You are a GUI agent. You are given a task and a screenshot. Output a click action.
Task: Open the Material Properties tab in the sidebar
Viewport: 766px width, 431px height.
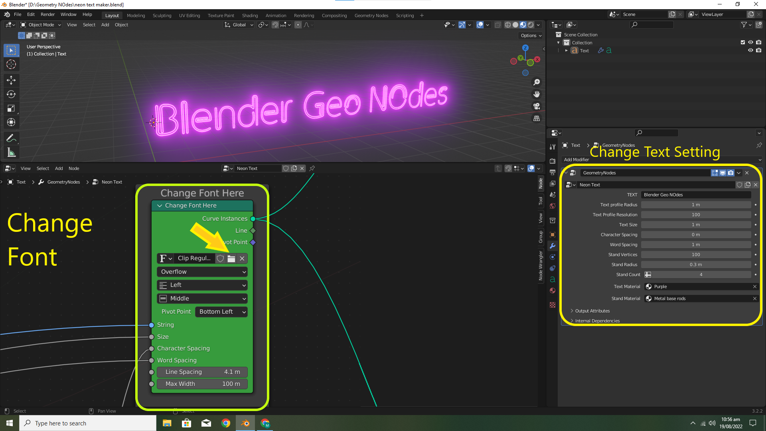click(553, 291)
